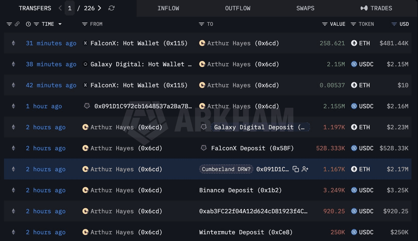Click the USDC token in the $920.25 row

362,211
